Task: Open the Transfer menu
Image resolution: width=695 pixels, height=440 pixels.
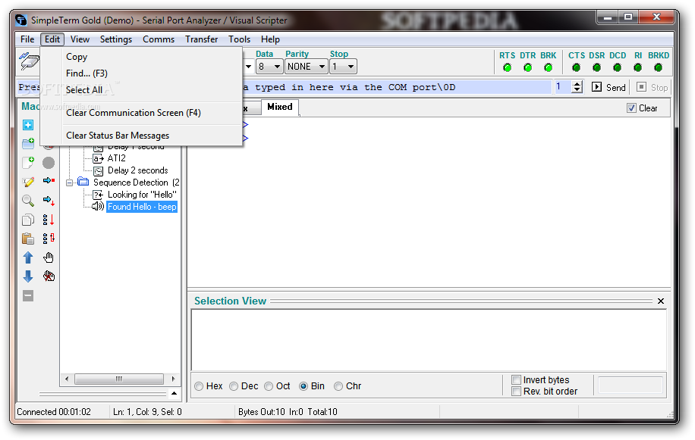Action: [x=202, y=39]
